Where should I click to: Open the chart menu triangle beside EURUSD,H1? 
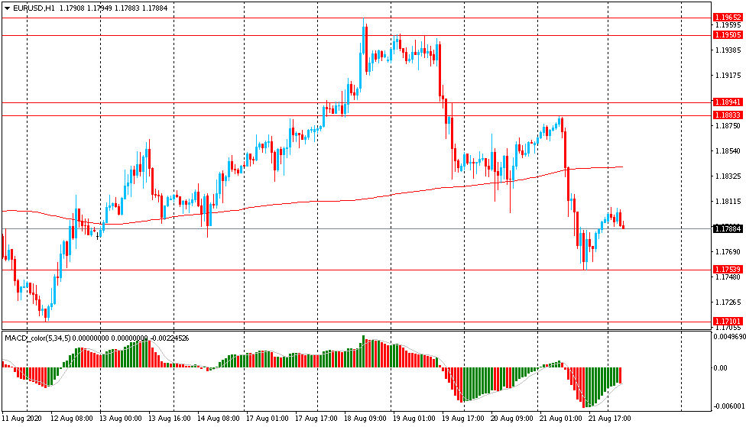tap(7, 8)
